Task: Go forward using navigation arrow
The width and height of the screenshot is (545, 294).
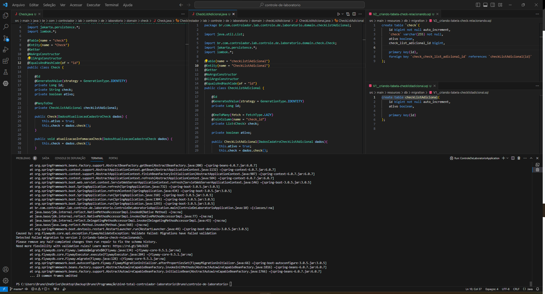Action: pos(189,5)
